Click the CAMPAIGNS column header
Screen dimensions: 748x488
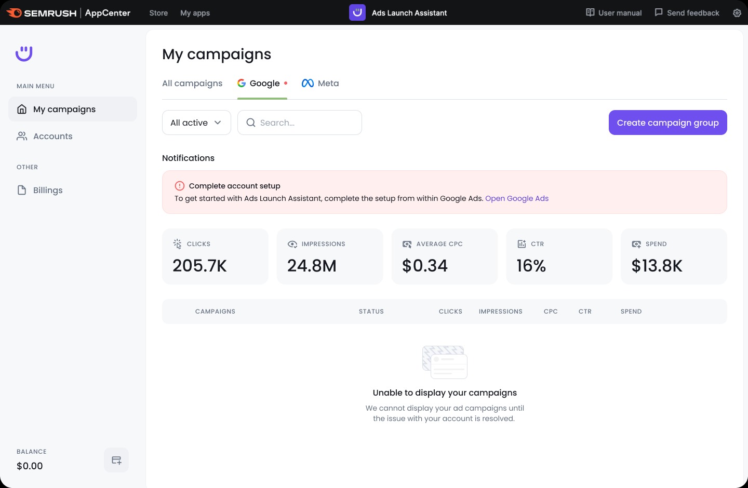[216, 311]
